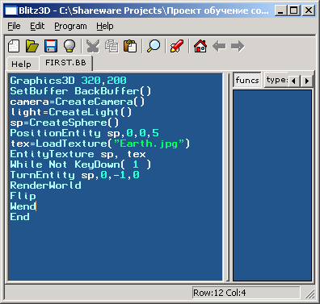Open the Program menu
This screenshot has height=304, width=320.
tap(70, 26)
